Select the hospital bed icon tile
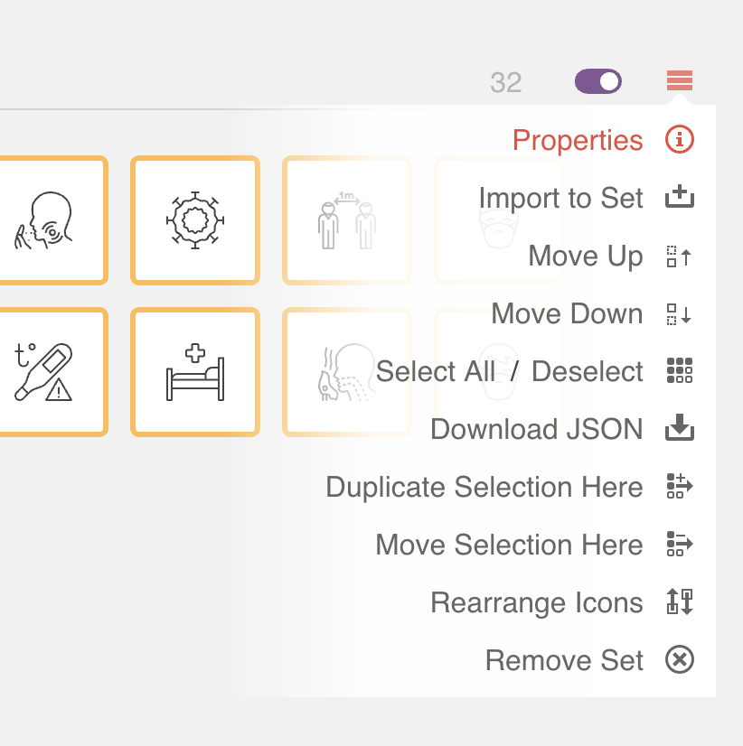 (195, 371)
